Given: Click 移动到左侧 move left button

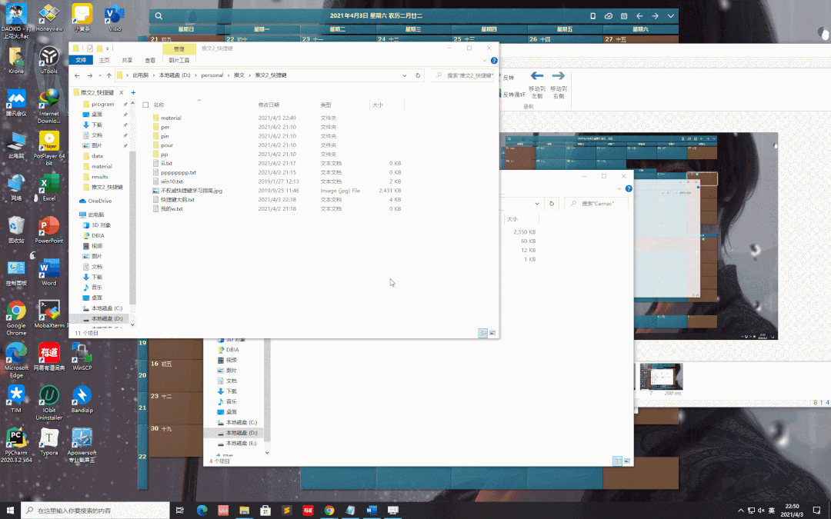Looking at the screenshot, I should [537, 85].
